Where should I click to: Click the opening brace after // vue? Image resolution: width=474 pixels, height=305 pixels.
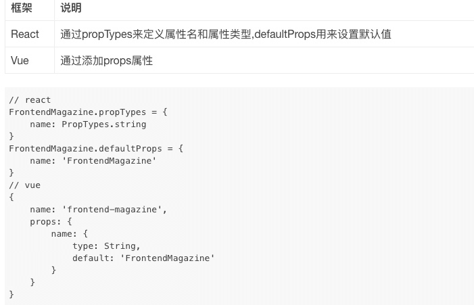point(11,197)
